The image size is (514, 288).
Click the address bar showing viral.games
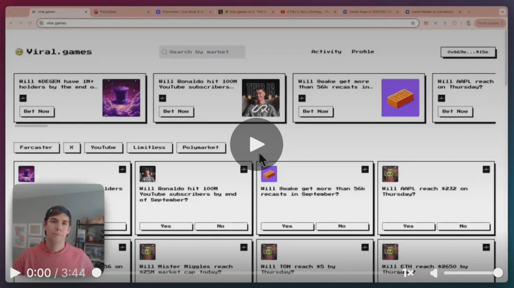click(x=228, y=23)
